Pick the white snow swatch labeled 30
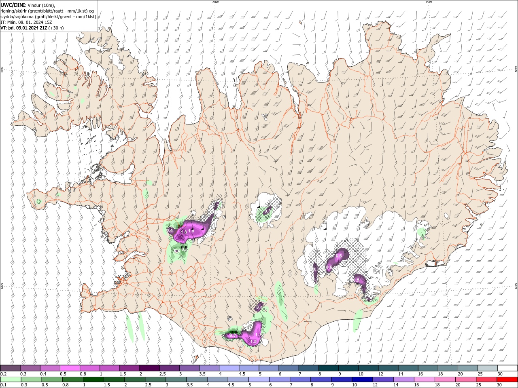 507,368
